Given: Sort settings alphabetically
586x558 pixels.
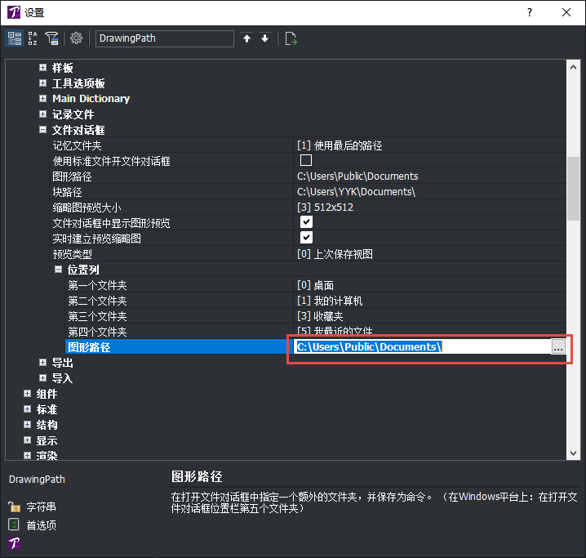Looking at the screenshot, I should (x=33, y=38).
